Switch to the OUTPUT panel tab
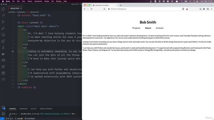This screenshot has height=120, width=214. coord(33,109)
